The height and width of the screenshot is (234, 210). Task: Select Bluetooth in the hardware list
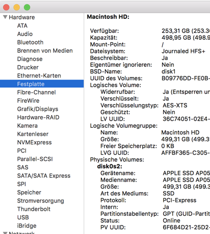click(x=30, y=42)
